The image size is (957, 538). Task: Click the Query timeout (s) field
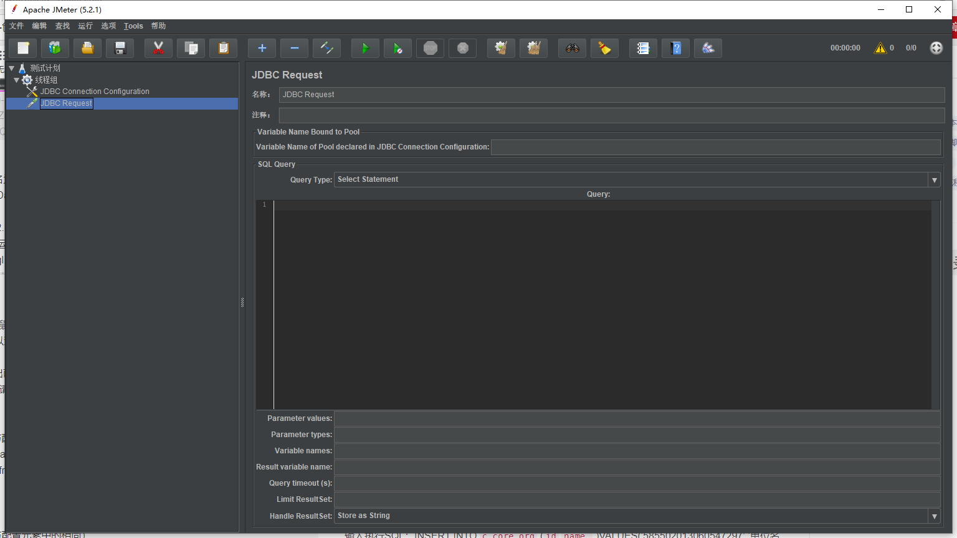[x=637, y=483]
